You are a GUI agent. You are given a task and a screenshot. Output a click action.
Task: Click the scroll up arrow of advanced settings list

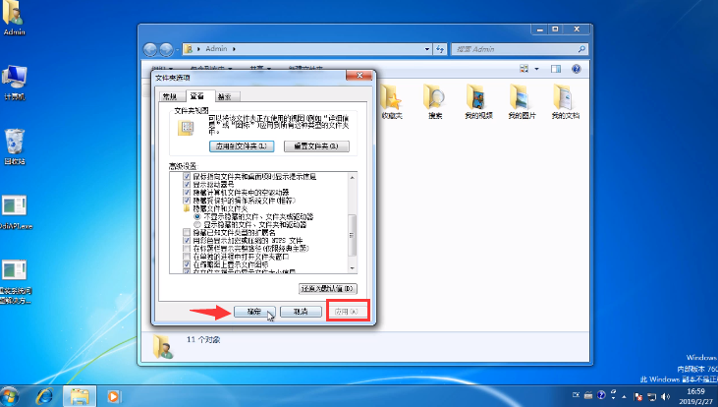[x=353, y=177]
